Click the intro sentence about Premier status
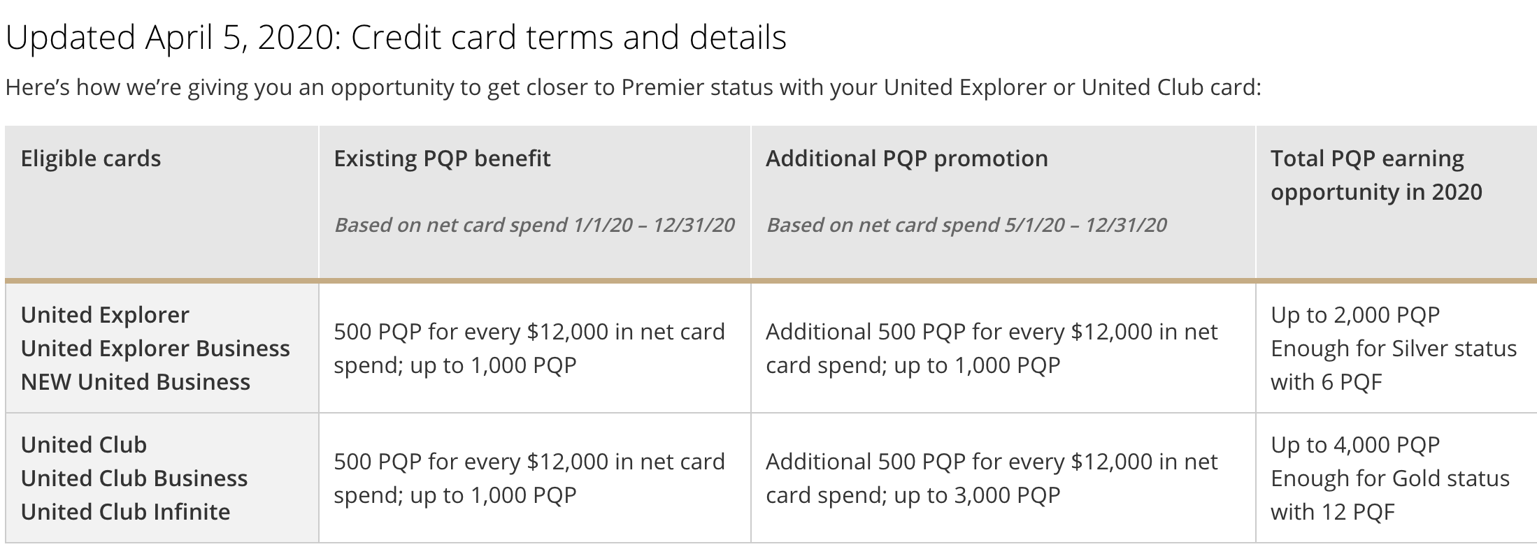1537x556 pixels. point(633,87)
